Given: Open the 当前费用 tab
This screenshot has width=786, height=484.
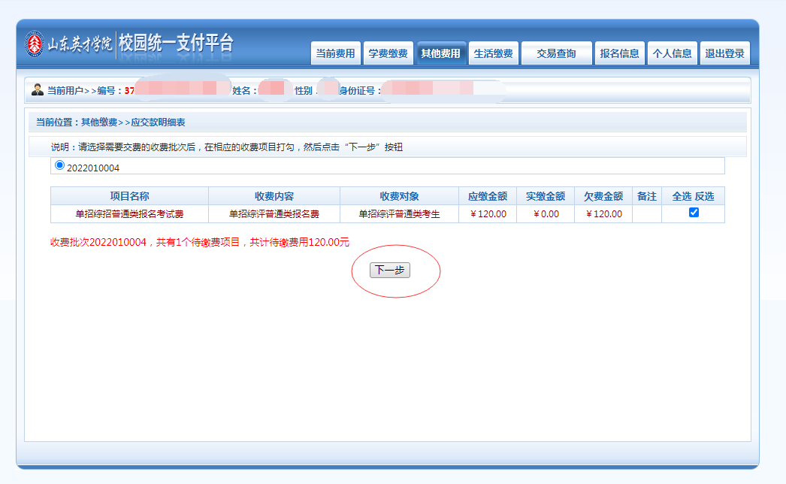Looking at the screenshot, I should coord(335,53).
